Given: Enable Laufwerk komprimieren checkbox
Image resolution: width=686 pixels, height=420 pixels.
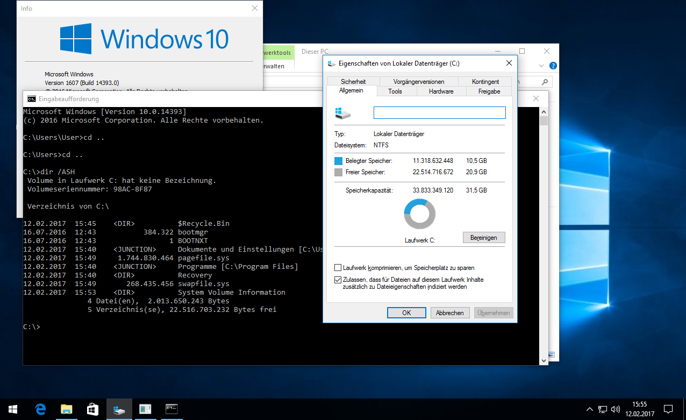Looking at the screenshot, I should tap(338, 267).
